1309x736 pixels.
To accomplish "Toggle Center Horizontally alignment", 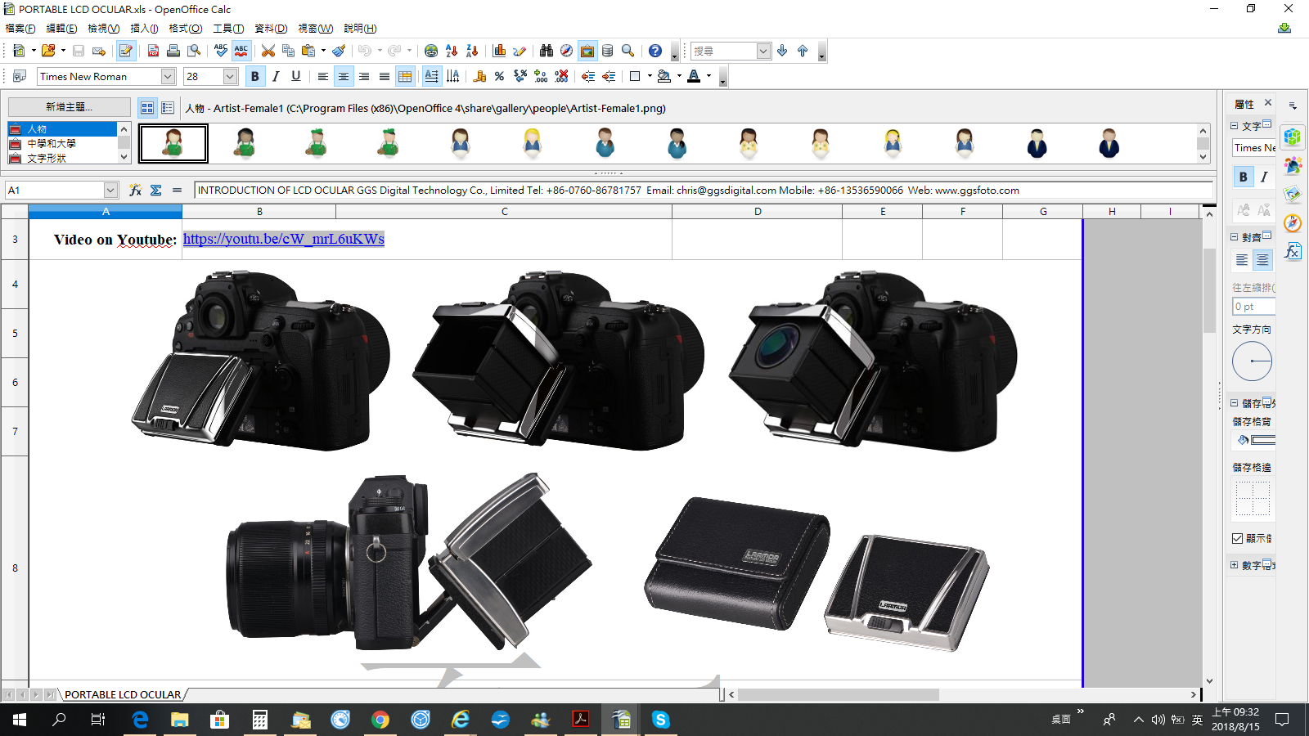I will [344, 76].
